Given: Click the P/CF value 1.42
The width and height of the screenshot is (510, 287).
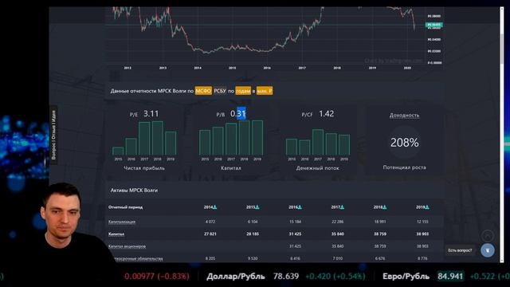Looking at the screenshot, I should [x=326, y=114].
